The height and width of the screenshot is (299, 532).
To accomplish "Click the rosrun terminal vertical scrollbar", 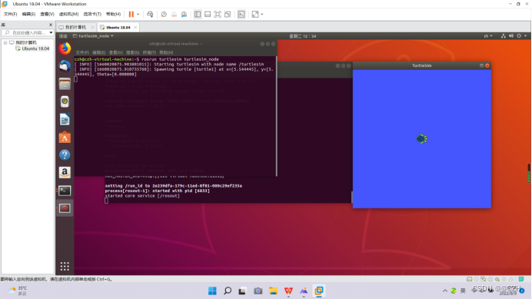I will click(x=276, y=116).
